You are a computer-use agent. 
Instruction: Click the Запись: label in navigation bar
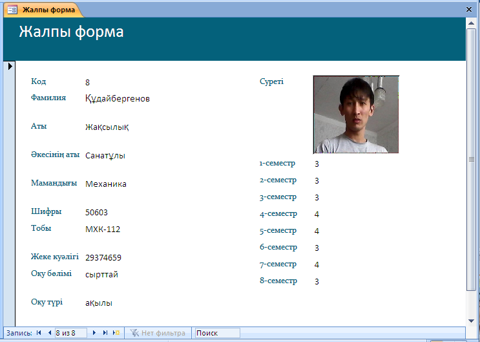tap(19, 333)
